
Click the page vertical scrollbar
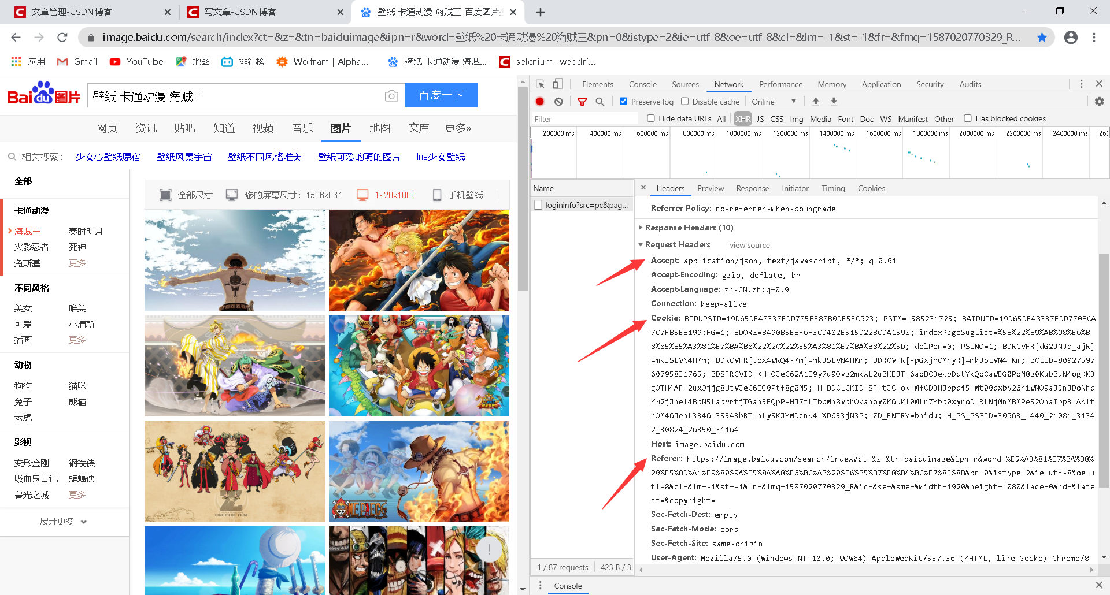(523, 191)
